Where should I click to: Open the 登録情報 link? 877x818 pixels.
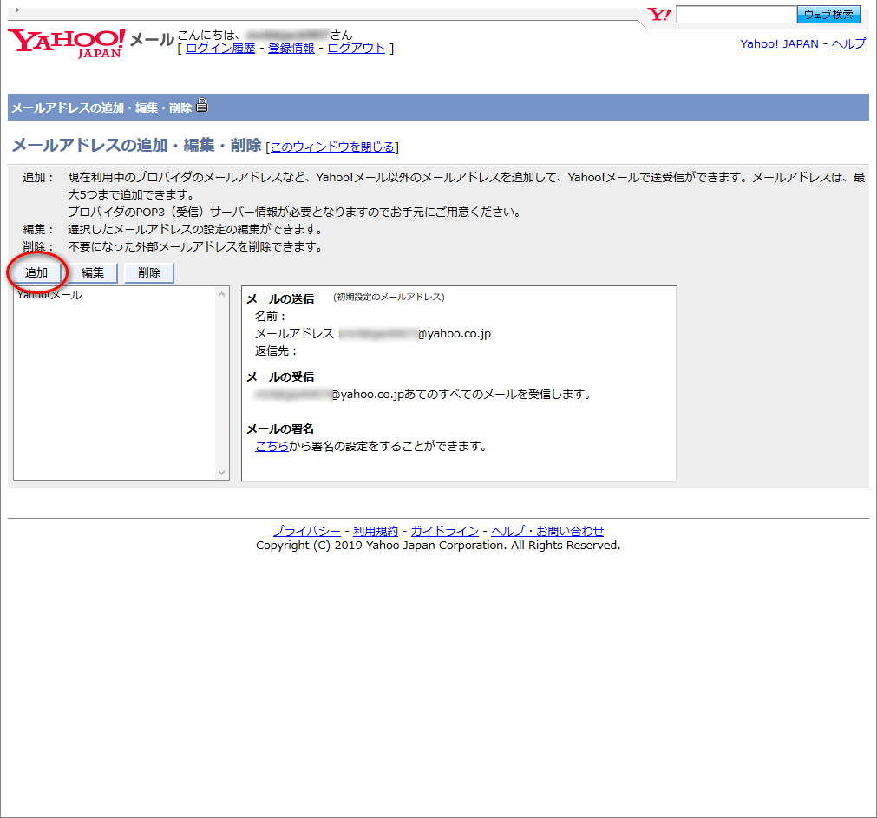pos(291,49)
